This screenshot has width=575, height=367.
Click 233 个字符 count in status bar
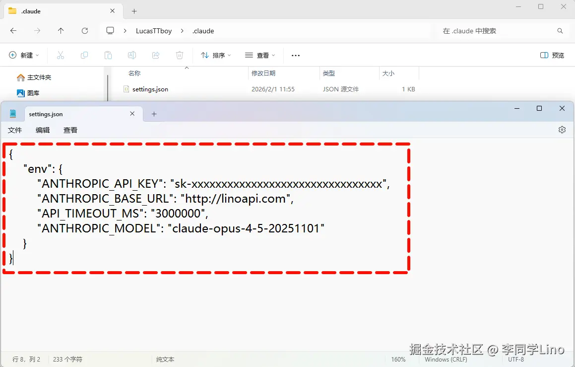[67, 359]
